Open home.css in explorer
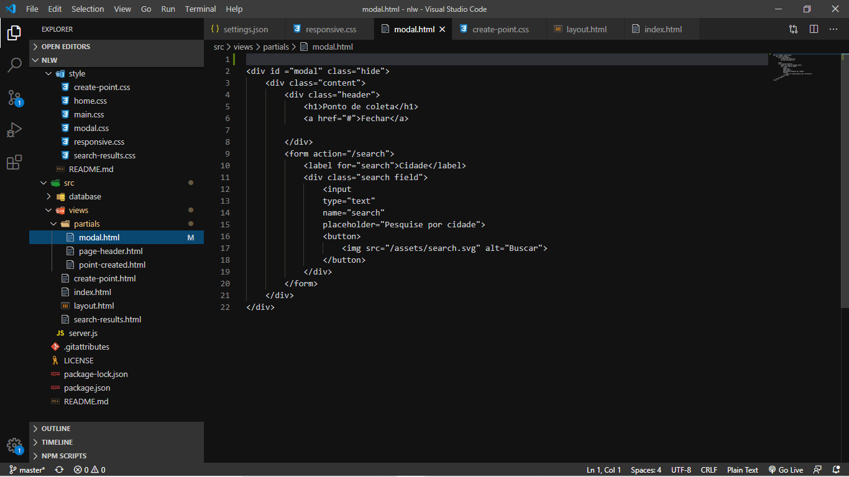The image size is (849, 477). 116,101
